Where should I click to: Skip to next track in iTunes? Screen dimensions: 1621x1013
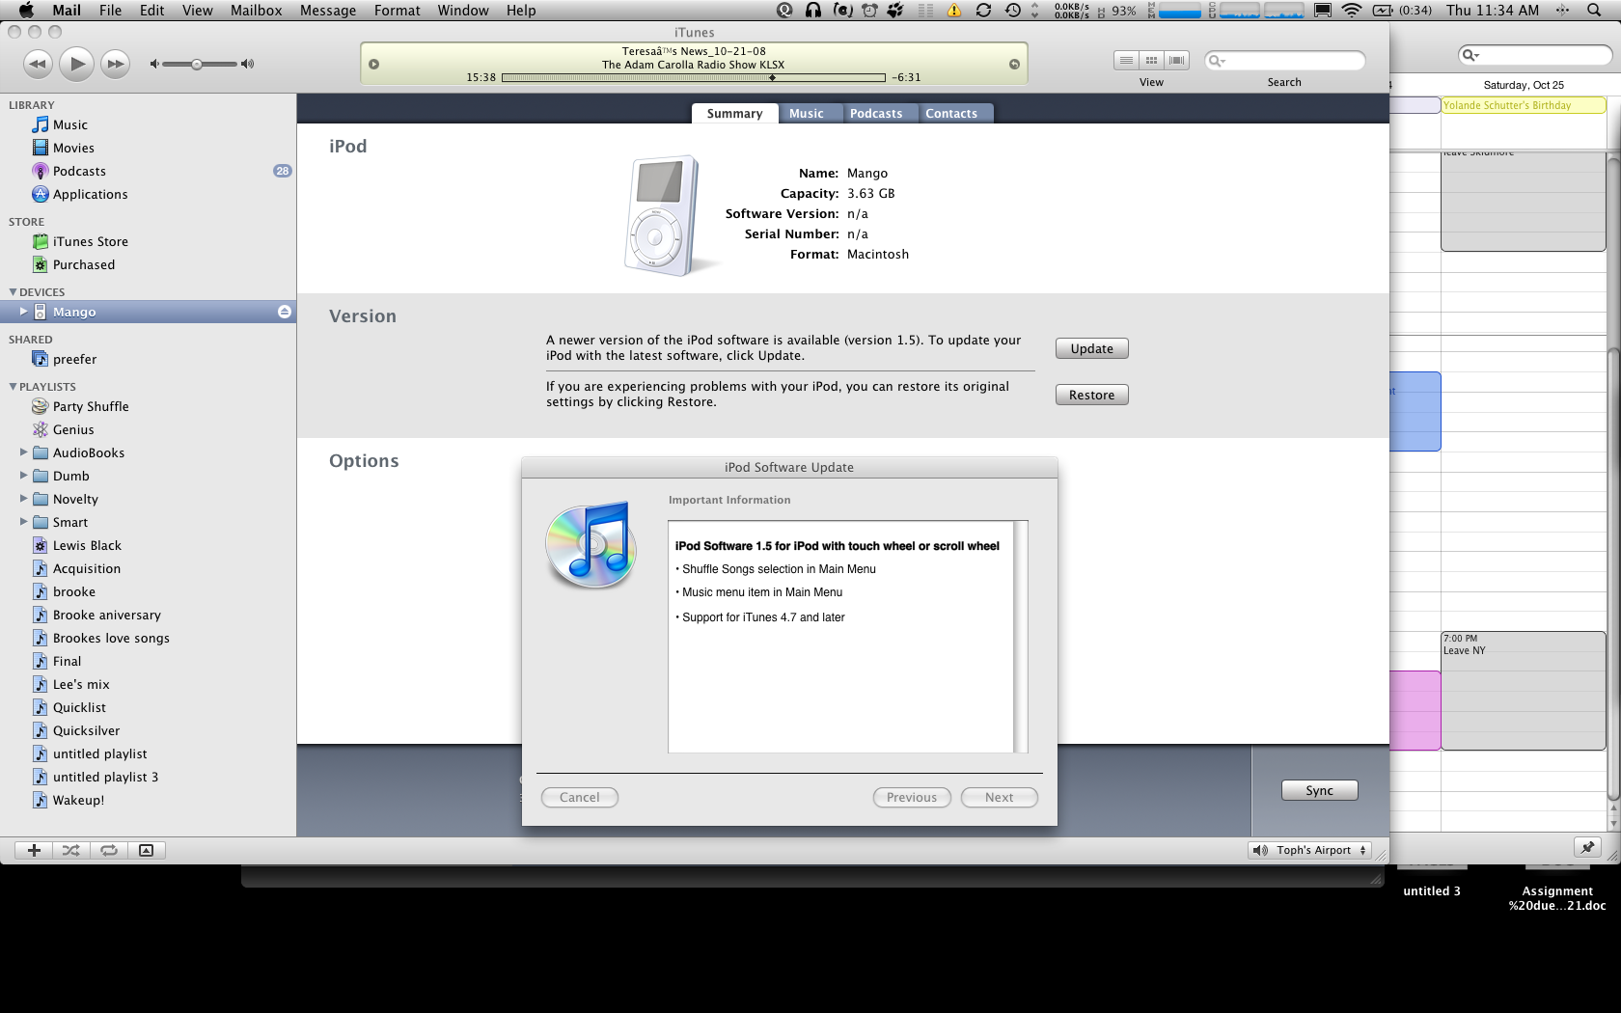[x=116, y=65]
